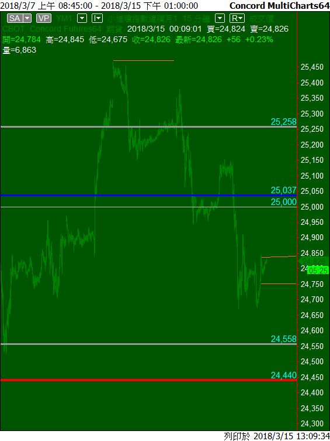Click the 低=24,675 low value
The image size is (330, 441).
pos(108,40)
